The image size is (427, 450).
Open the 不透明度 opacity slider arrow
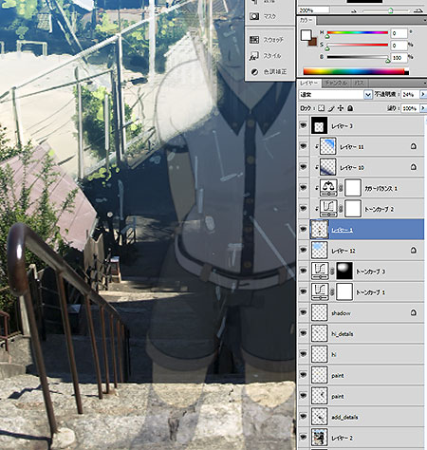[422, 94]
